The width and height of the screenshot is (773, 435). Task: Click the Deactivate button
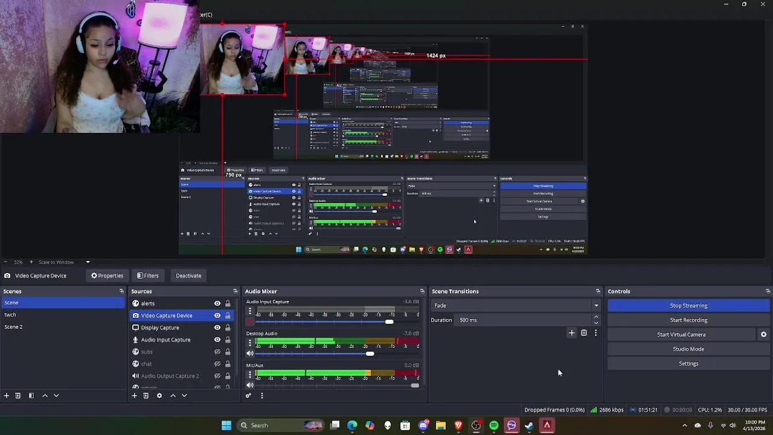[188, 275]
